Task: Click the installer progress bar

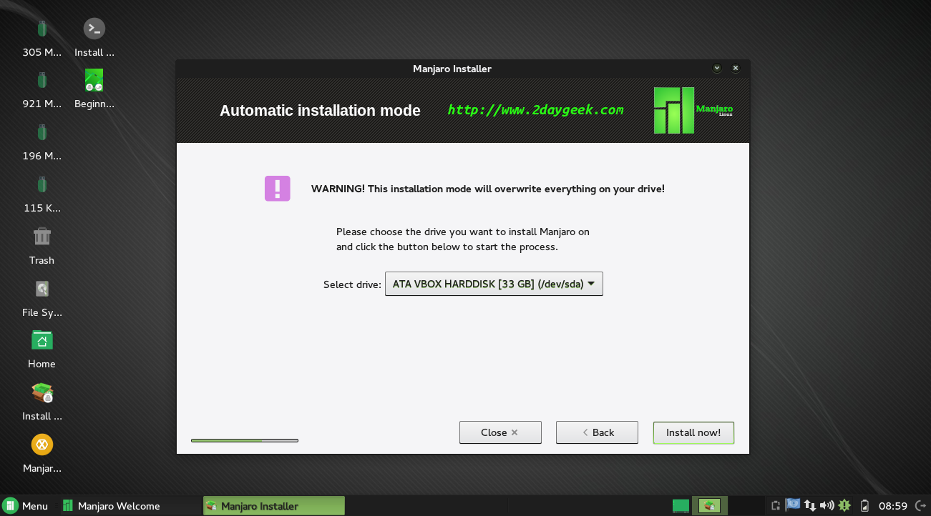Action: click(244, 440)
